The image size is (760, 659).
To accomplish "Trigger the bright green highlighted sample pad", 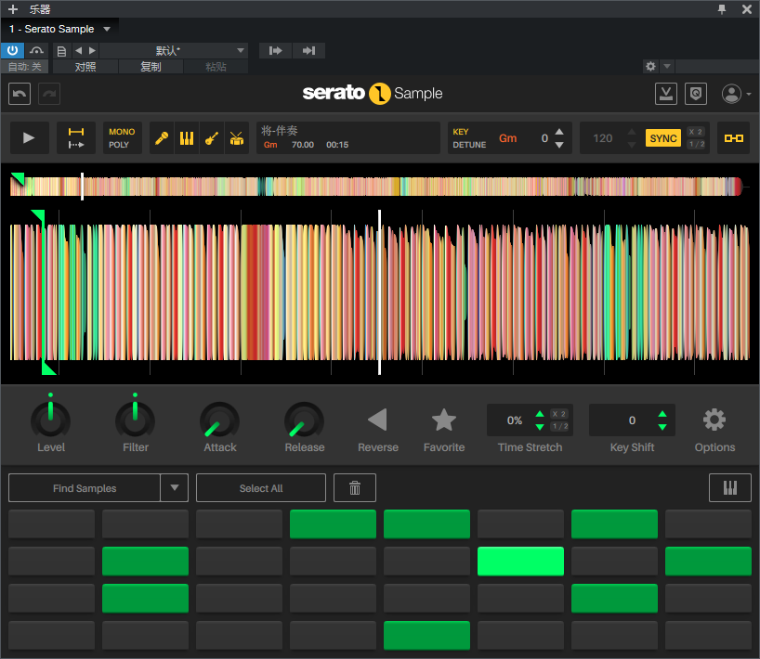I will 520,562.
